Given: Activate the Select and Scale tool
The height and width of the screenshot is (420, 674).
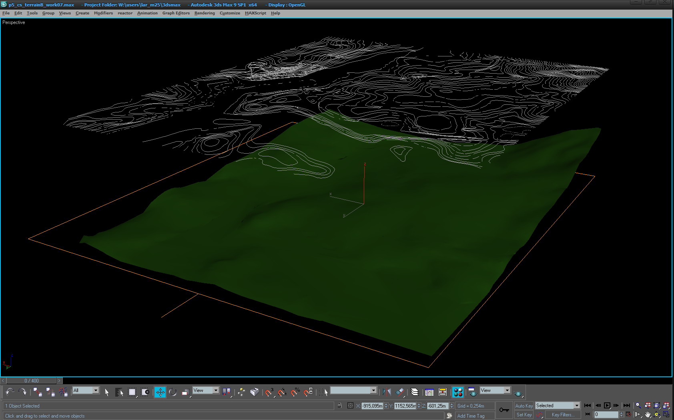Looking at the screenshot, I should (x=186, y=392).
